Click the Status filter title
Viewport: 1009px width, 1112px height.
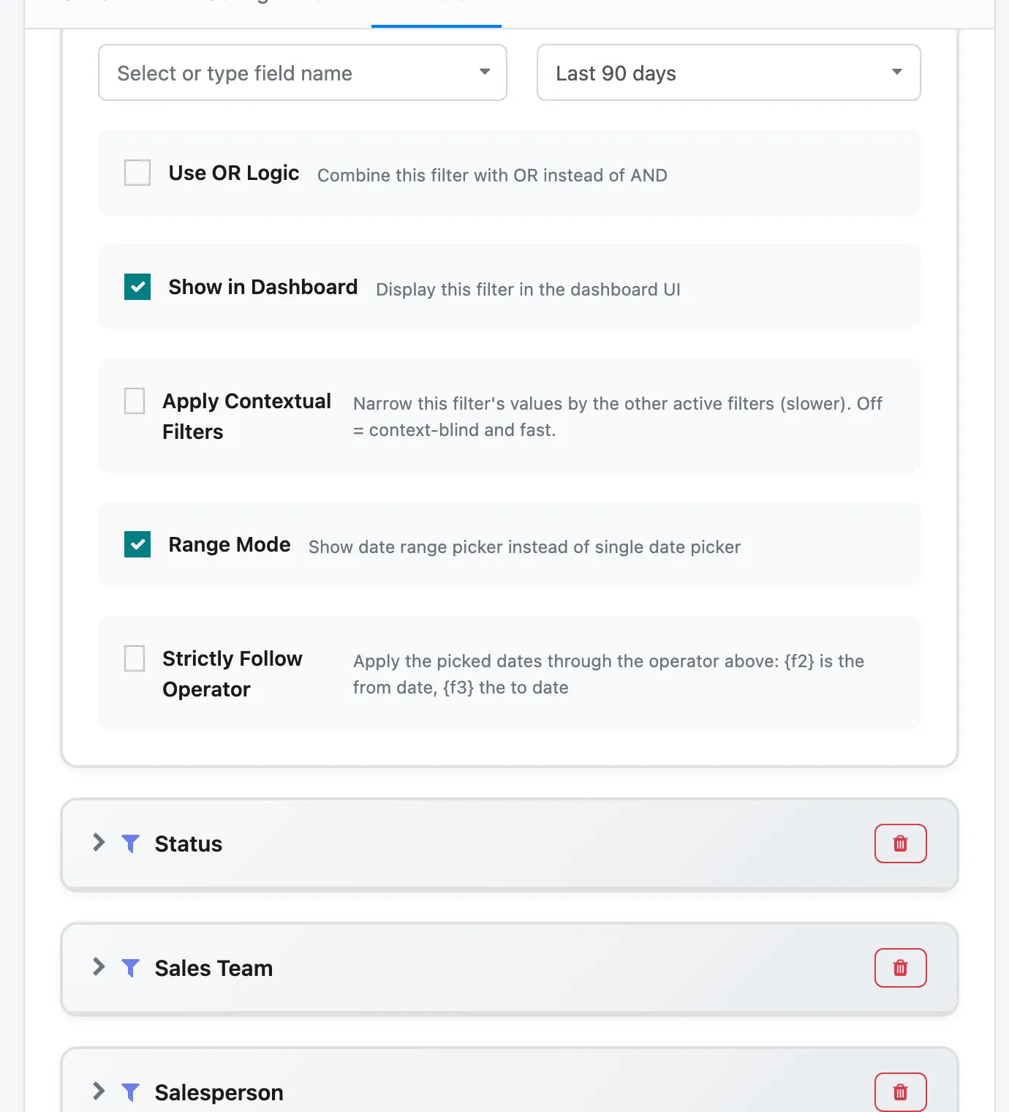point(189,844)
